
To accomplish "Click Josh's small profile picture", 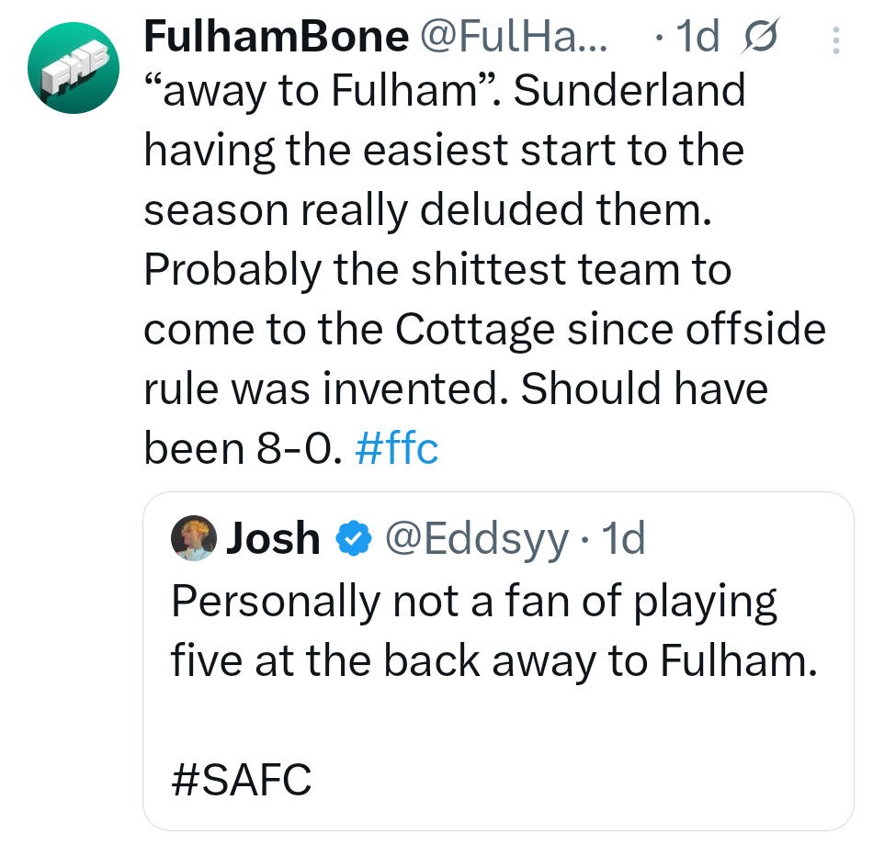I will 192,539.
